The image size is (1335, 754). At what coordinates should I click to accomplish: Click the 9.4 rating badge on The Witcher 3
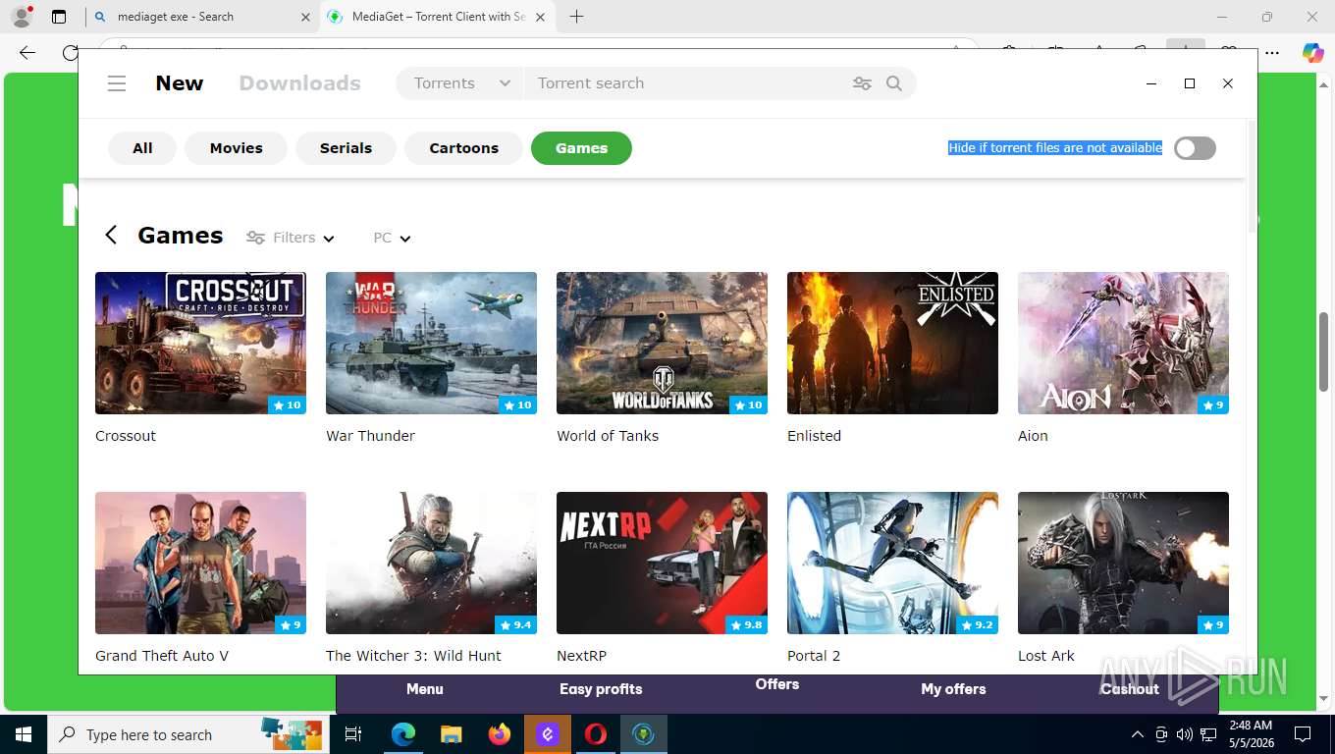coord(515,624)
